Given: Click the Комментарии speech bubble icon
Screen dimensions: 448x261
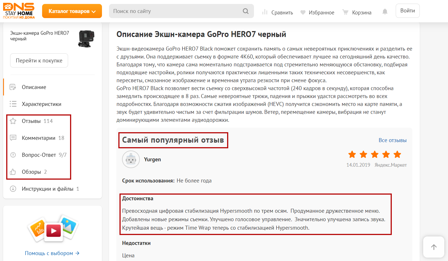Looking at the screenshot, I should click(13, 138).
